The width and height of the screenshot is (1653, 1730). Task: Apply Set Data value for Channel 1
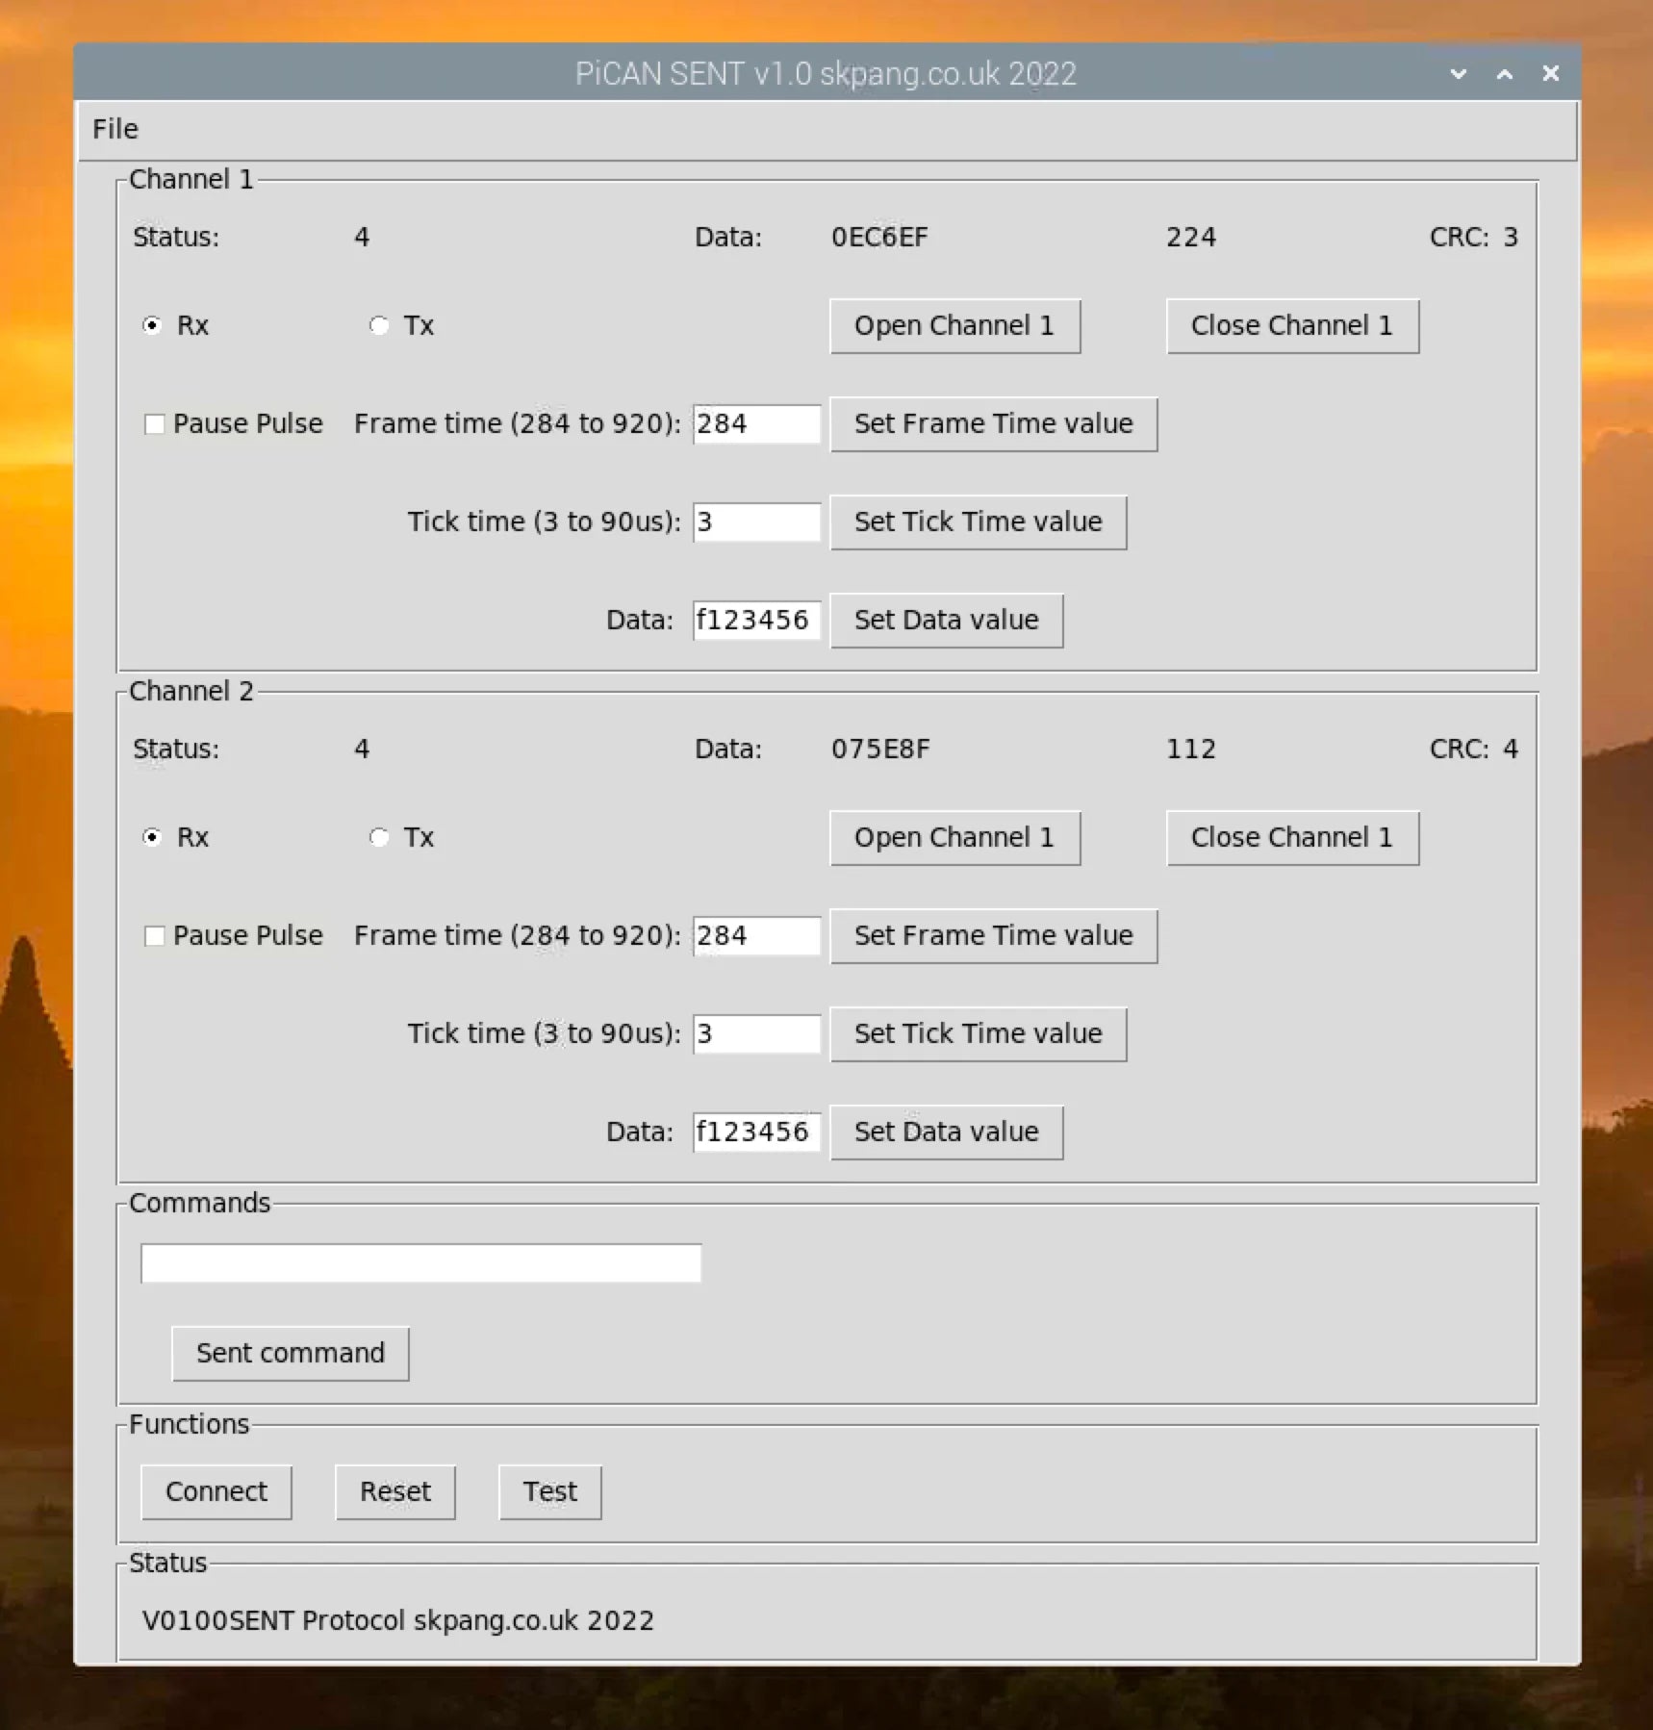coord(946,620)
